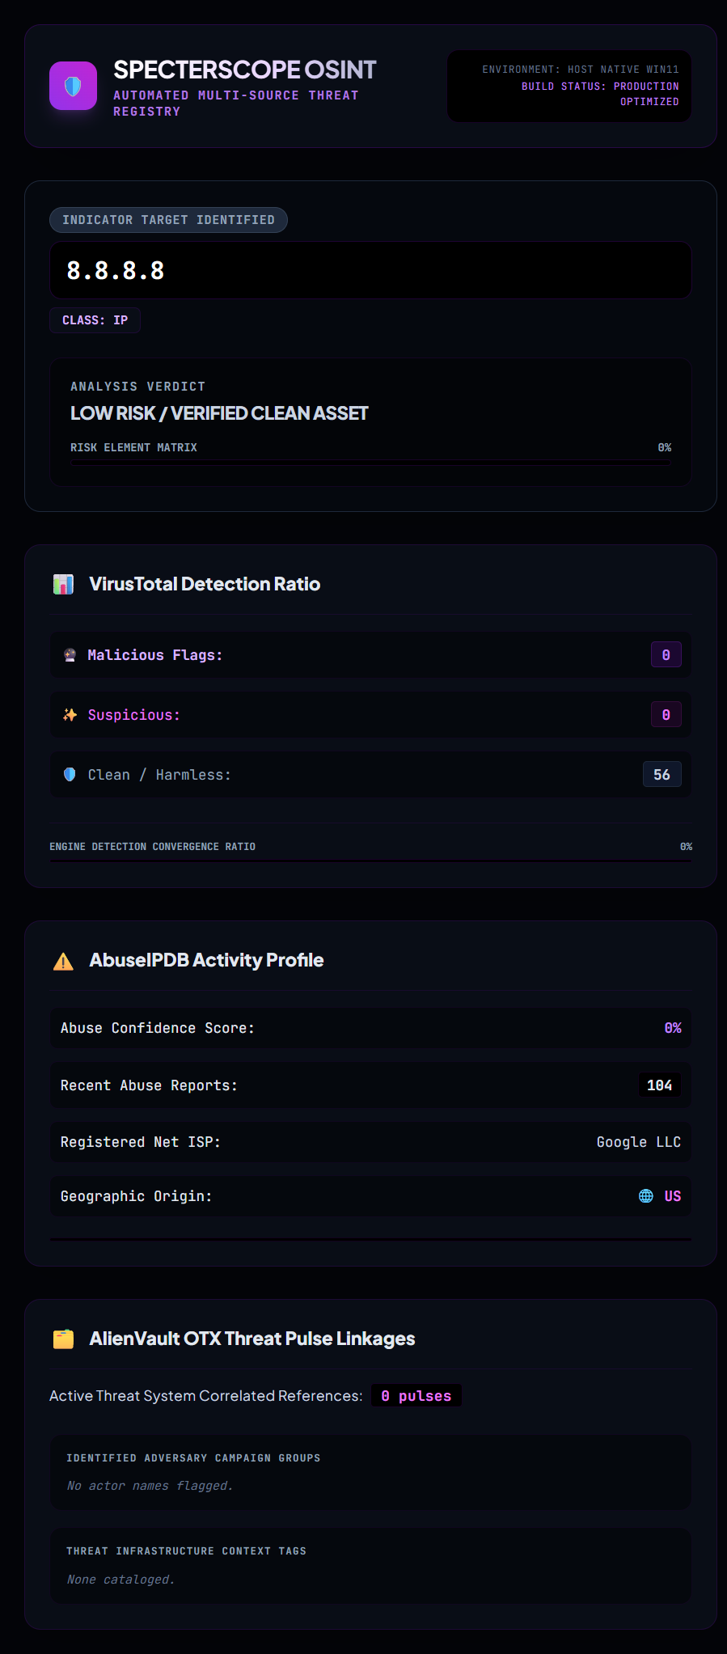The height and width of the screenshot is (1654, 727).
Task: Click the CLASS: IP badge
Action: click(95, 320)
